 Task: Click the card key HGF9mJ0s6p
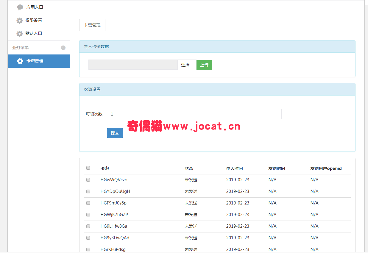(x=113, y=203)
